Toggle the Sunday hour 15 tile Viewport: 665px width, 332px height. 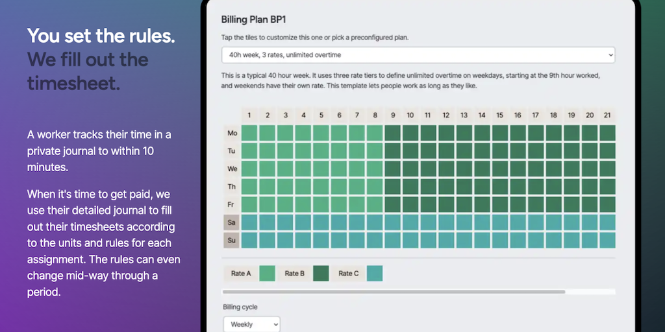(499, 241)
